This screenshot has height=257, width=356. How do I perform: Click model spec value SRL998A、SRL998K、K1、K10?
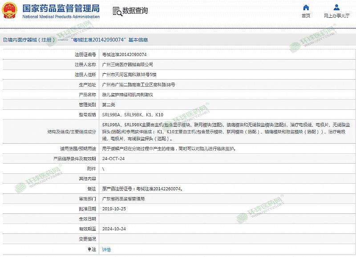tap(133, 115)
